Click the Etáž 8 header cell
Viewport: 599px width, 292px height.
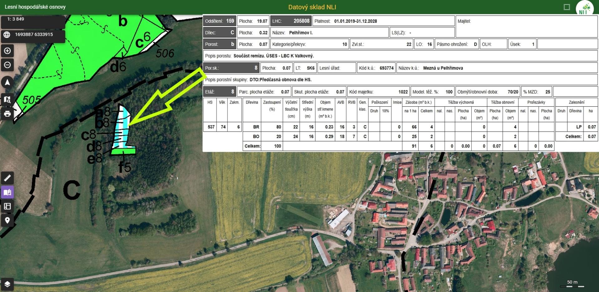(x=219, y=92)
